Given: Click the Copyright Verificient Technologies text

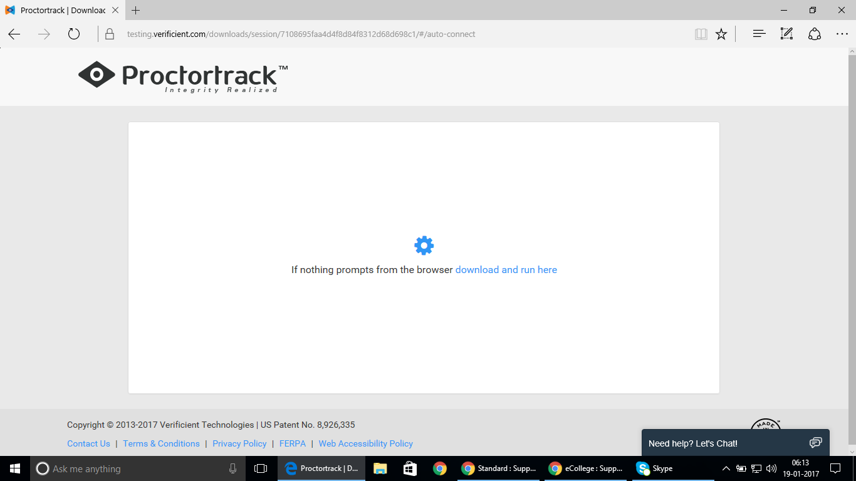Looking at the screenshot, I should click(x=211, y=425).
